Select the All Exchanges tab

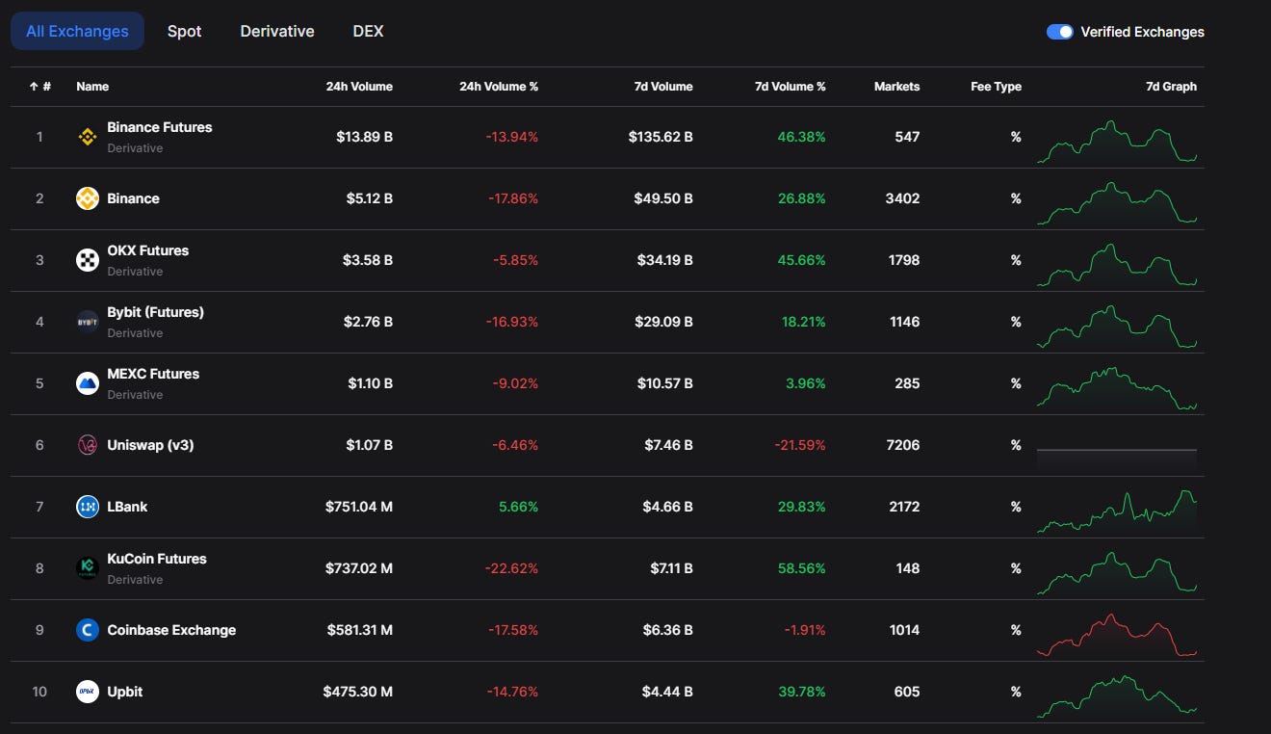(x=77, y=31)
